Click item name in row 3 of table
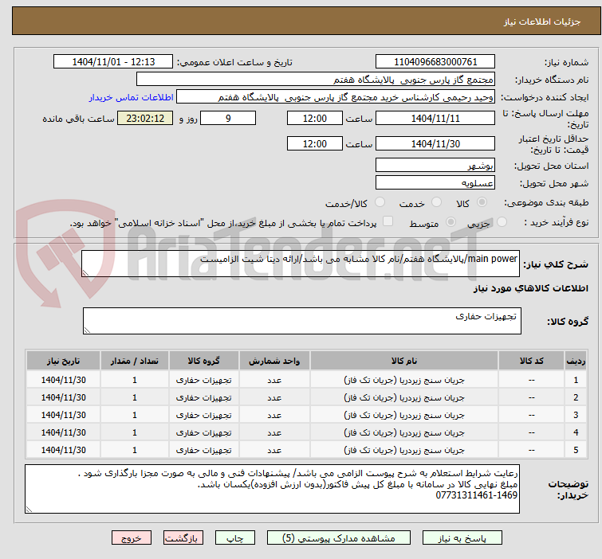 coord(404,415)
